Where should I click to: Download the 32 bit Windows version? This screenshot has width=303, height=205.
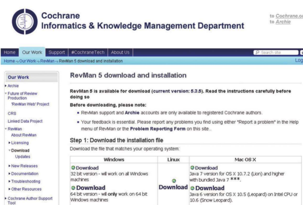(x=87, y=168)
